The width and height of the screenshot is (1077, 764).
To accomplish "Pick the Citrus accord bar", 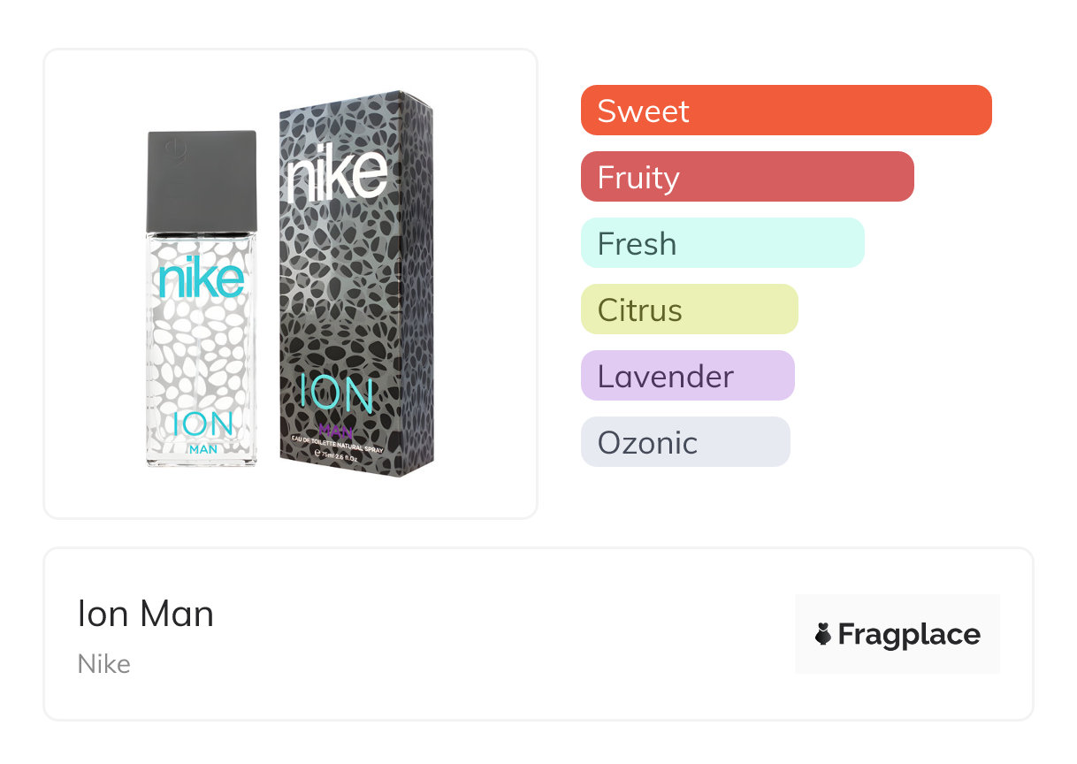I will (x=689, y=309).
